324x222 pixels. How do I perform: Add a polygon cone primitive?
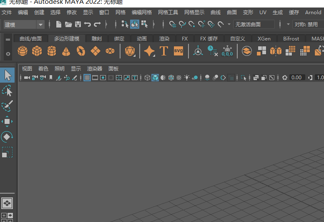66,51
